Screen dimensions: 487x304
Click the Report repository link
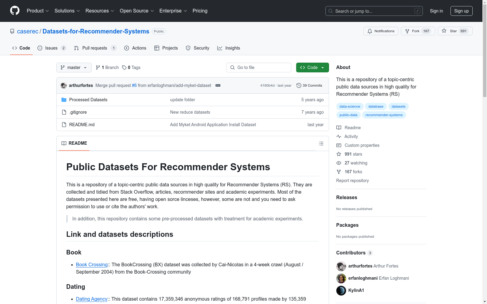pyautogui.click(x=352, y=181)
